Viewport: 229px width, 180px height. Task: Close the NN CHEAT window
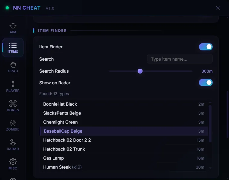218,8
